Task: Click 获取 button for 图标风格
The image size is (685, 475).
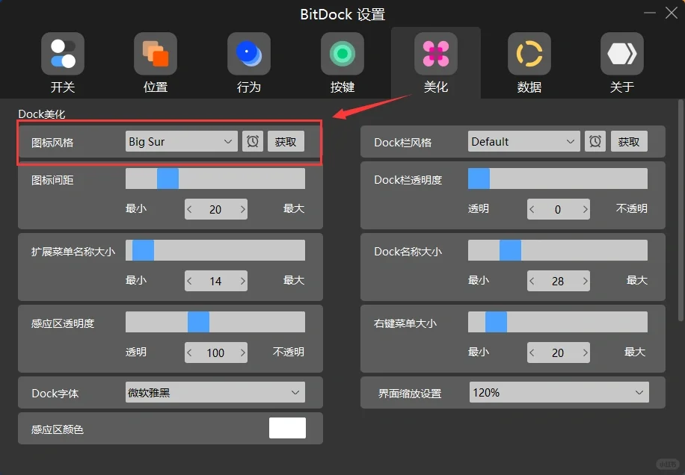Action: (286, 141)
